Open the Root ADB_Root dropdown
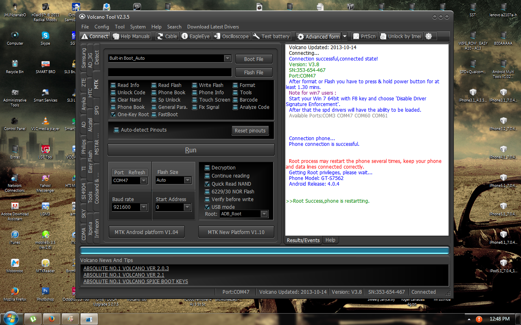This screenshot has width=521, height=325. tap(264, 214)
